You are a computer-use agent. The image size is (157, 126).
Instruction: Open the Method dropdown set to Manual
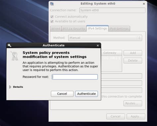(x=105, y=38)
